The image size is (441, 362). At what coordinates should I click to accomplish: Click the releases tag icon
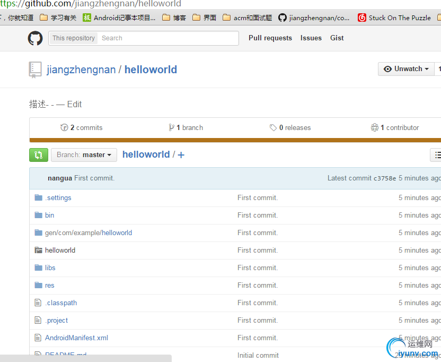(273, 127)
